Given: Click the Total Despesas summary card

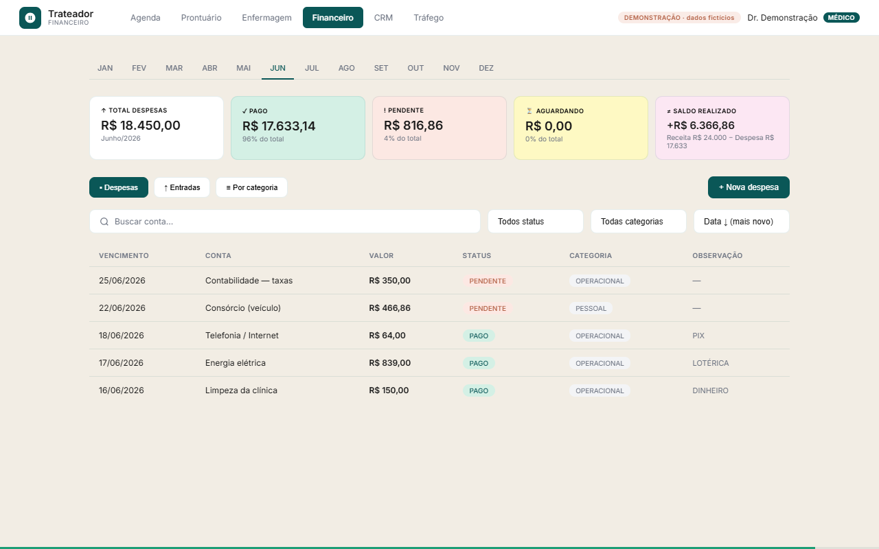Looking at the screenshot, I should pos(157,128).
